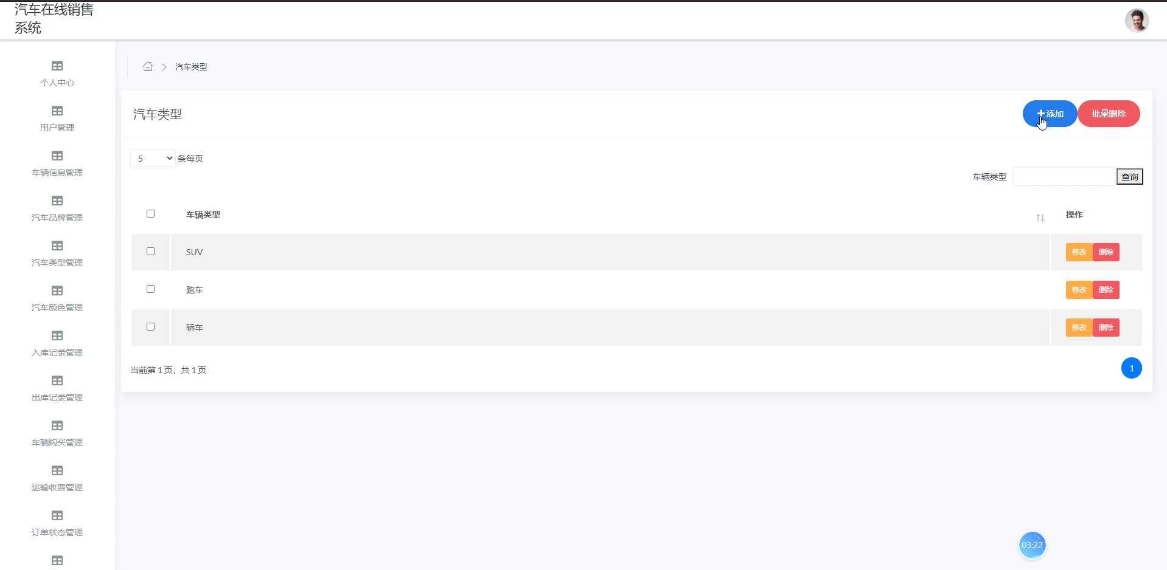Open 个人中心 sidebar icon
This screenshot has width=1167, height=570.
click(x=57, y=66)
